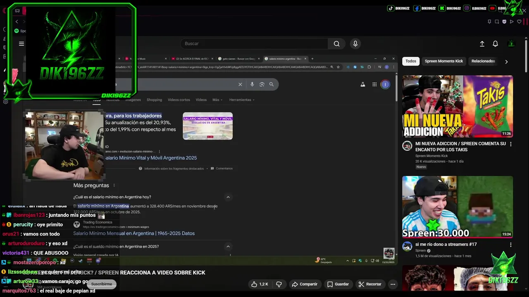This screenshot has height=297, width=529.
Task: Open the YouTube account avatar menu
Action: (x=511, y=44)
